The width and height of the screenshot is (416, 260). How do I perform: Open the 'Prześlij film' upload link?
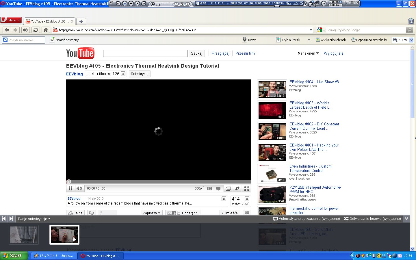tap(245, 53)
